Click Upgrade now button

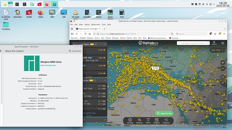[164, 113]
